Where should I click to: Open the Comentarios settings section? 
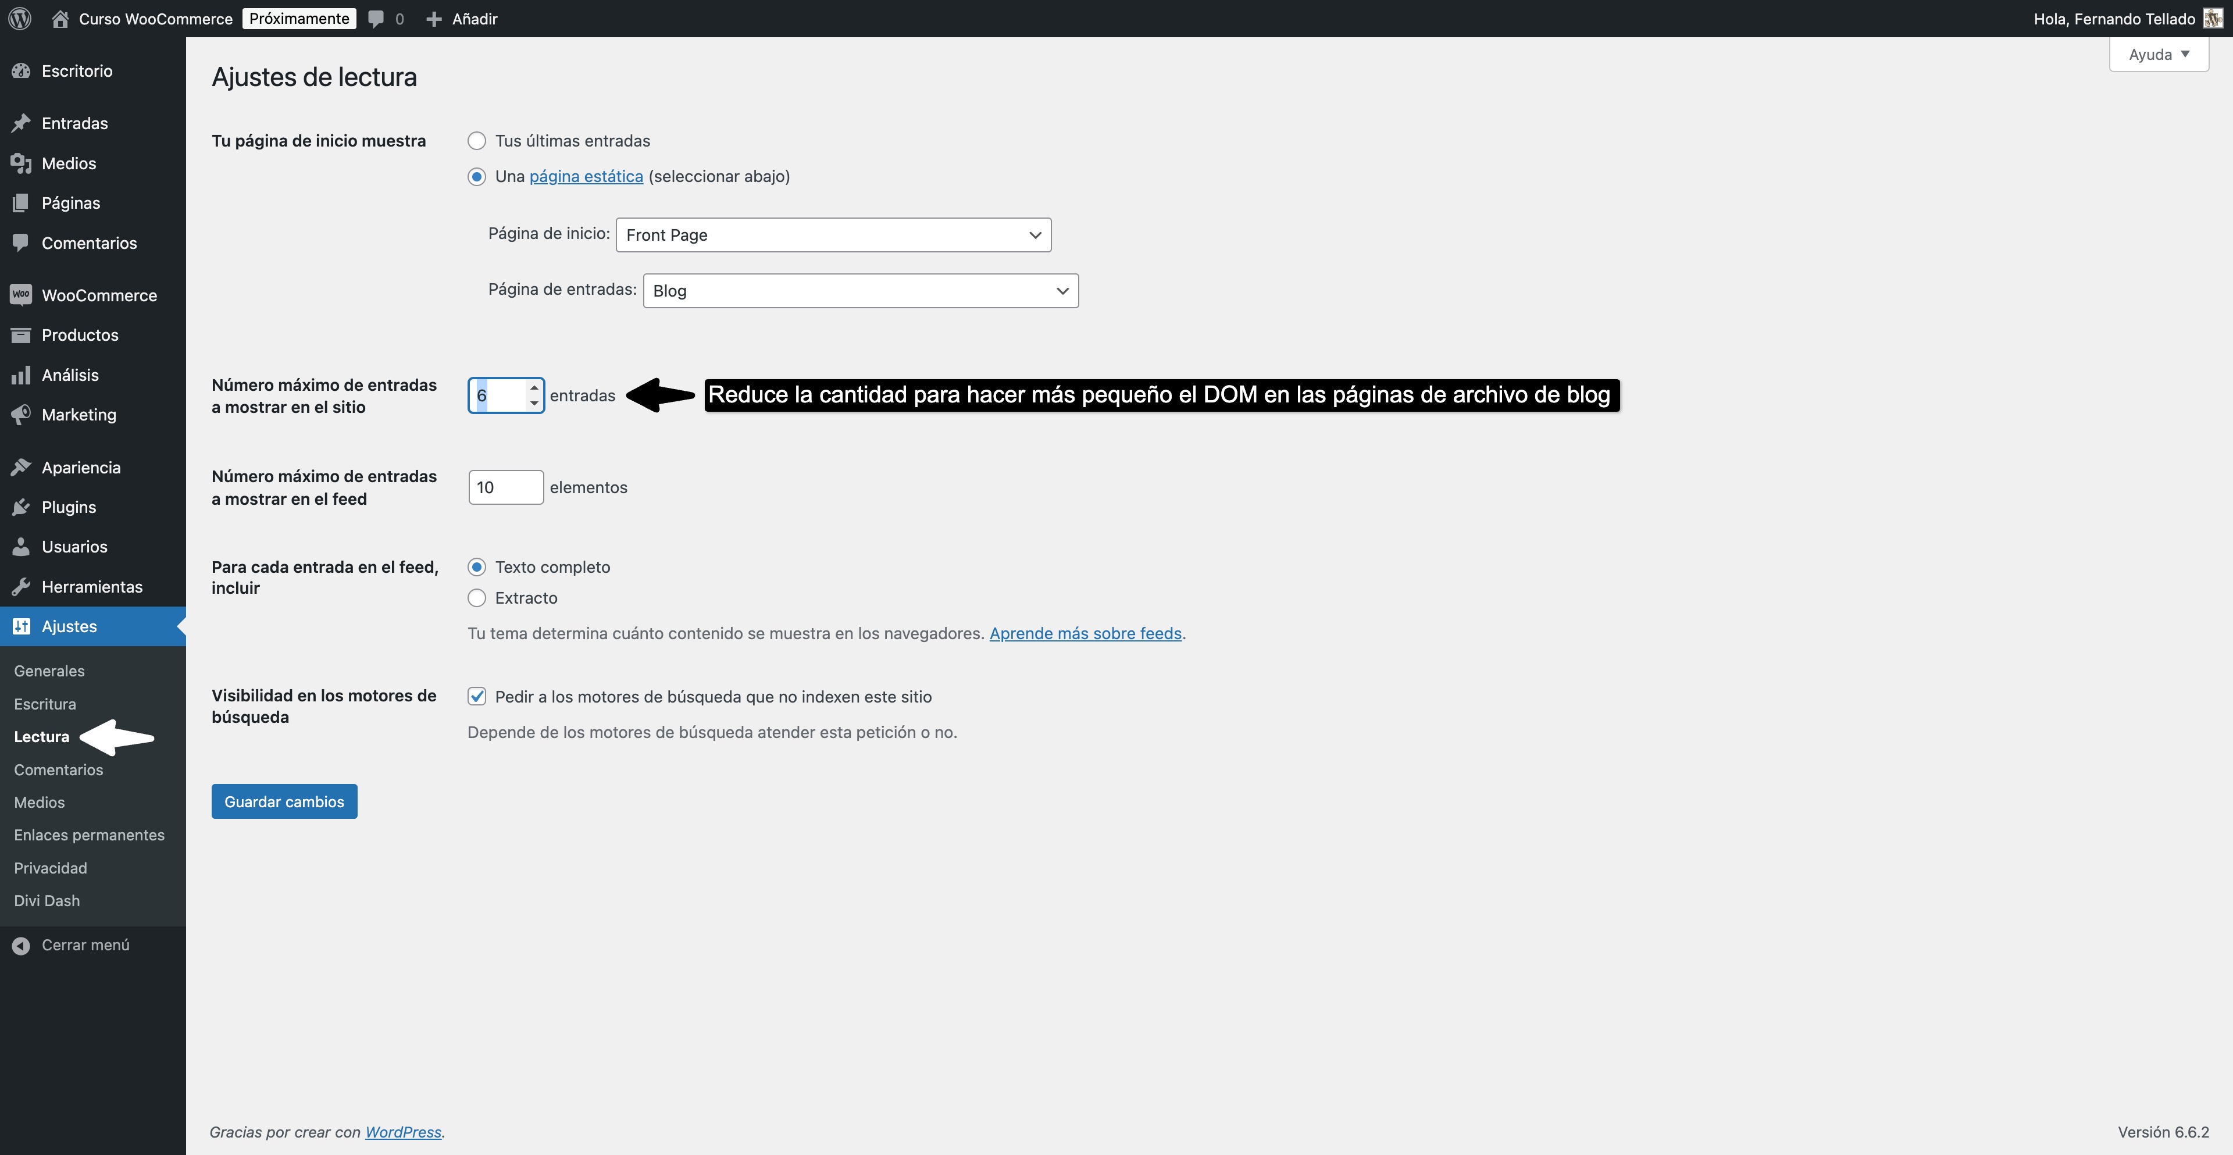coord(58,769)
